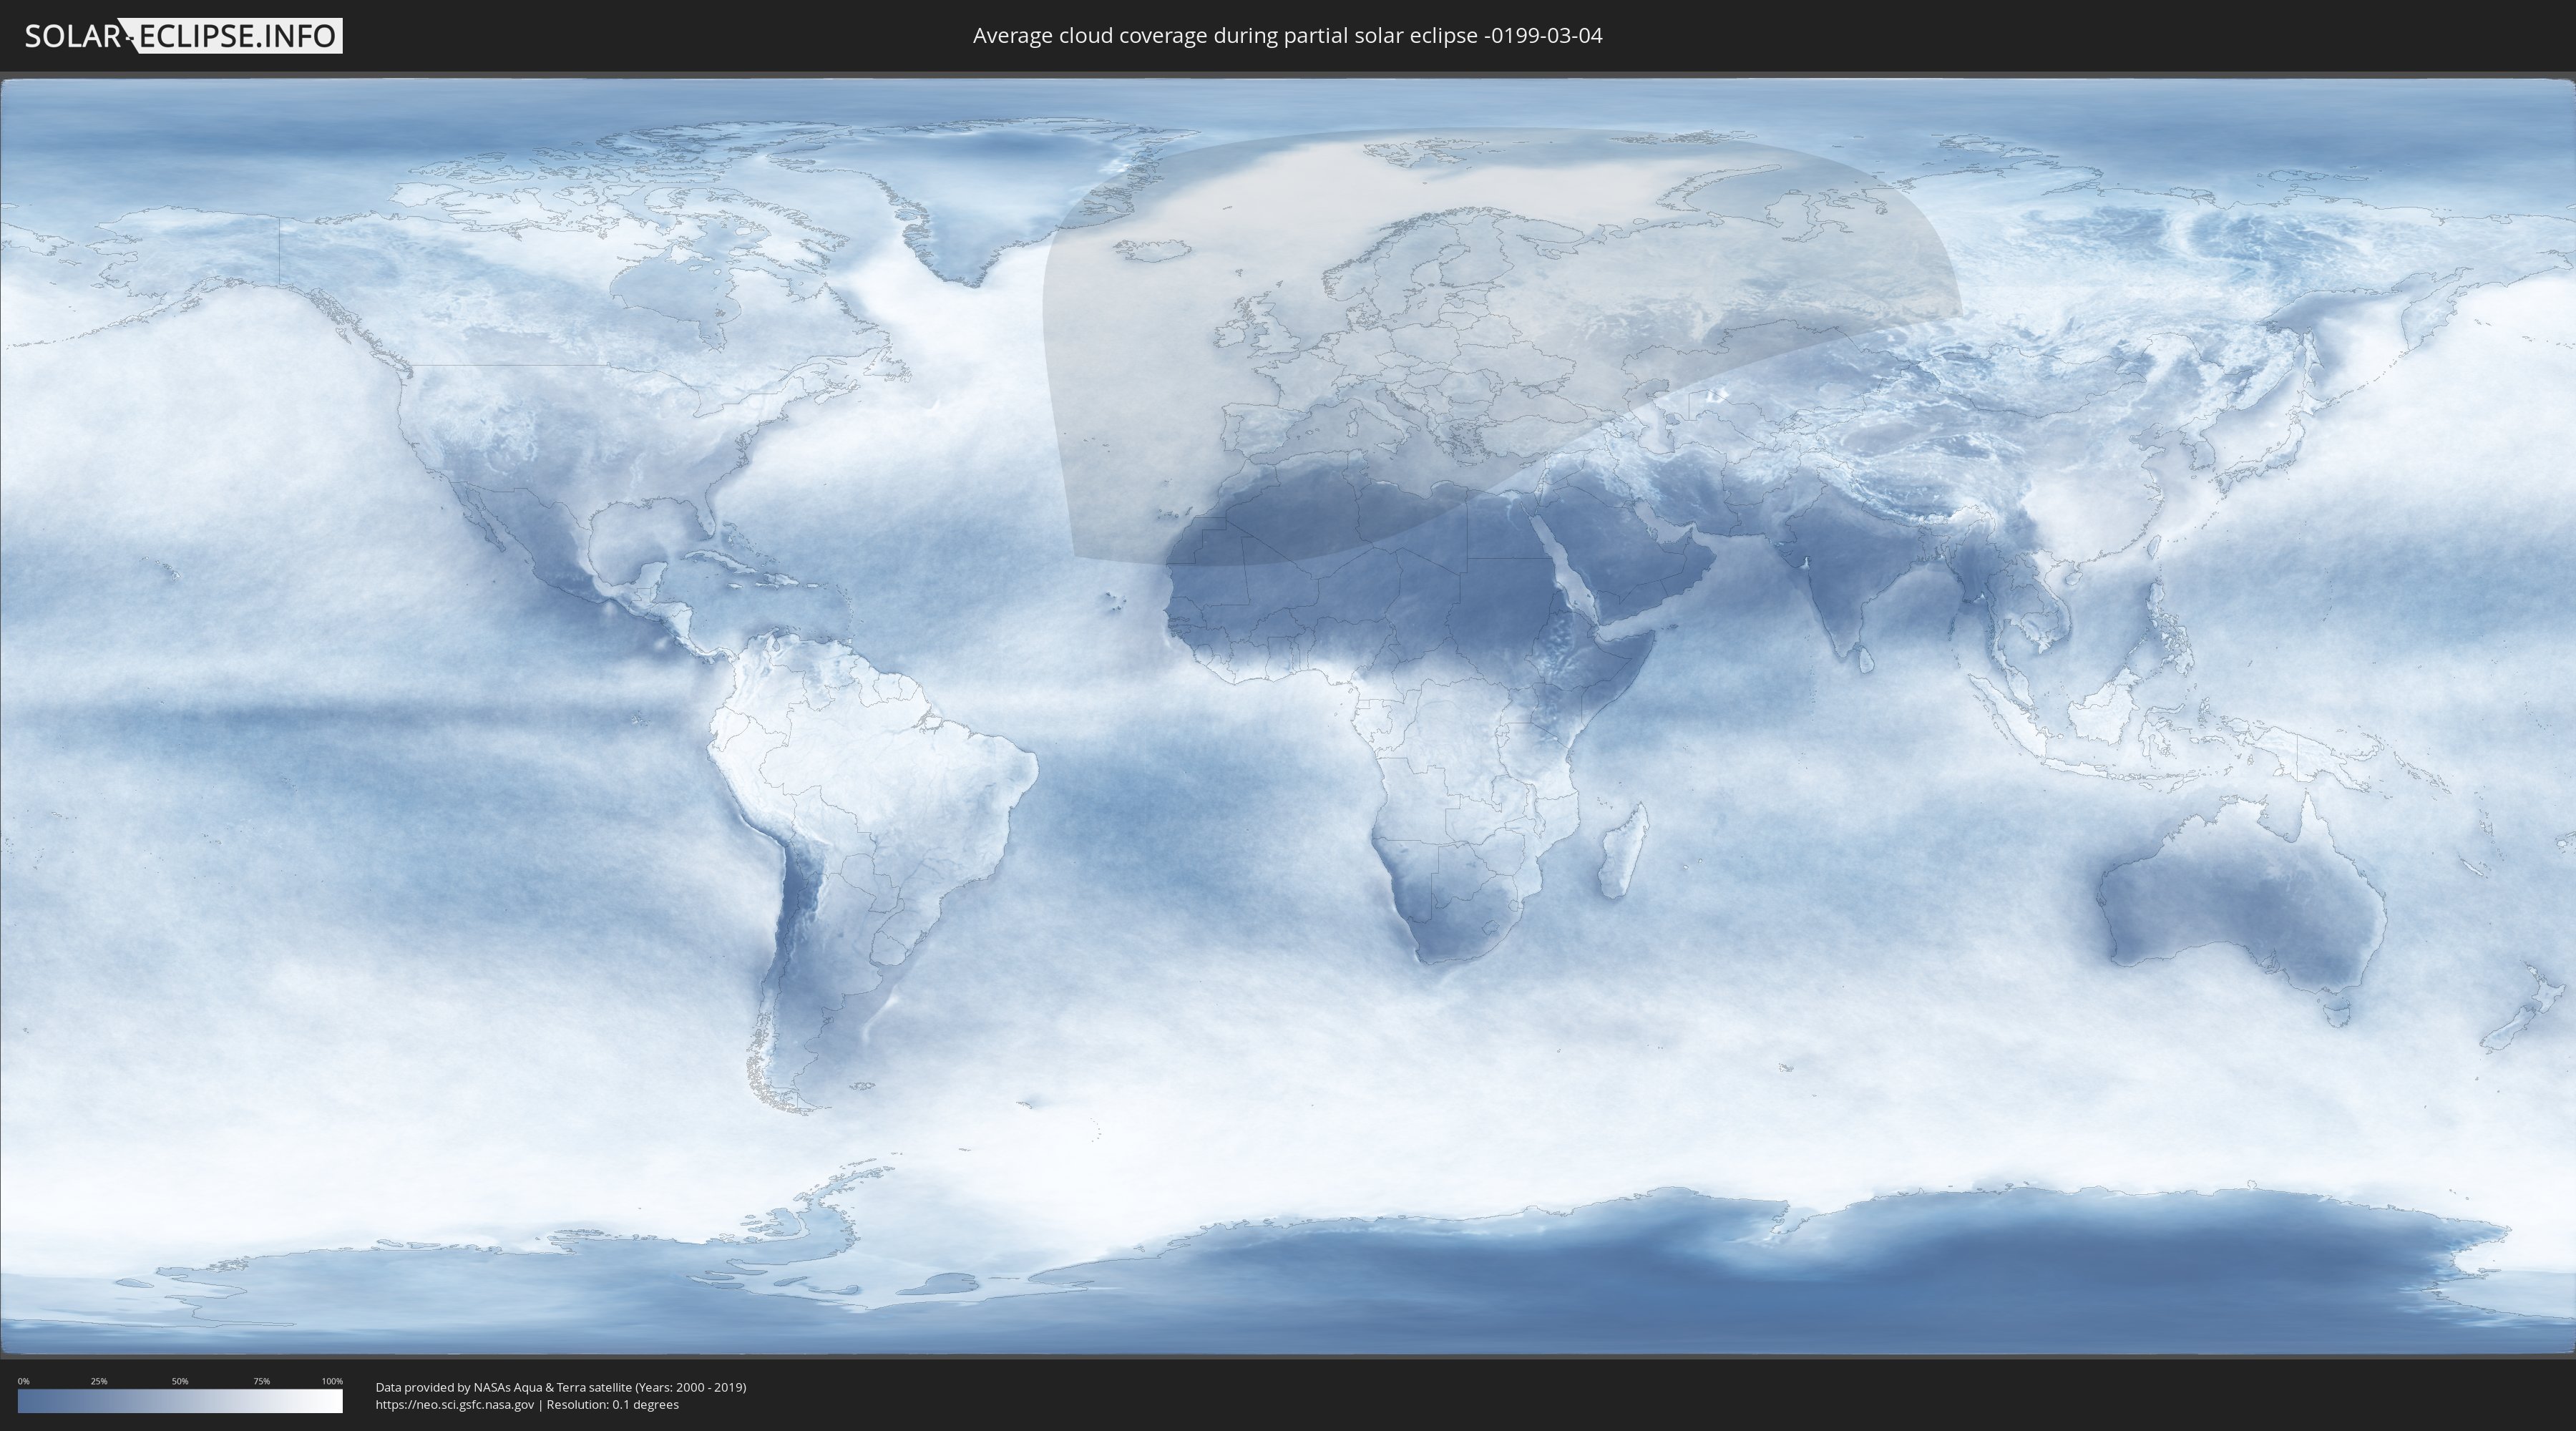The image size is (2576, 1431).
Task: Click the SOLAR-ECLIPSE.INFO logo
Action: [x=182, y=36]
